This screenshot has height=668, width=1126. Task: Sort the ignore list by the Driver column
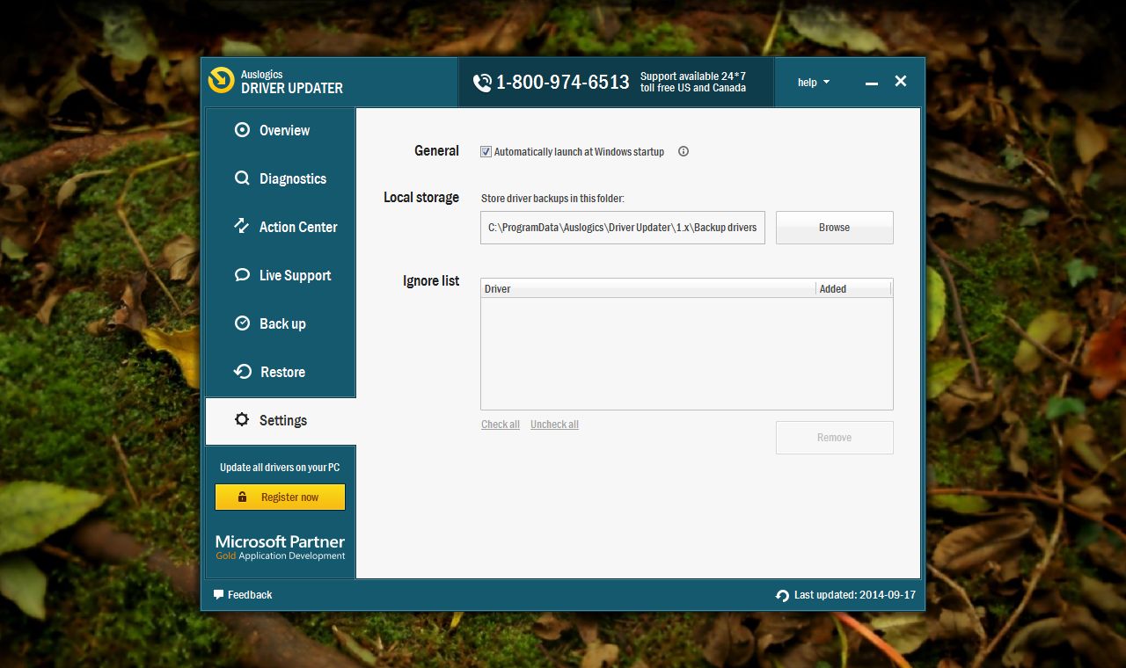648,288
